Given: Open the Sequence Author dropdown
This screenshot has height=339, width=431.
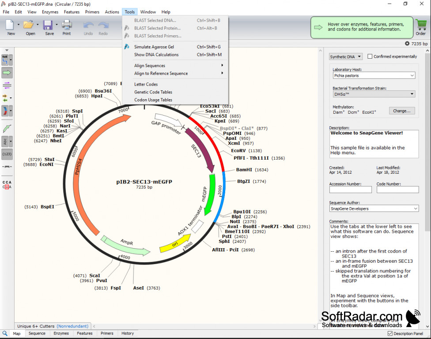Looking at the screenshot, I should point(374,209).
